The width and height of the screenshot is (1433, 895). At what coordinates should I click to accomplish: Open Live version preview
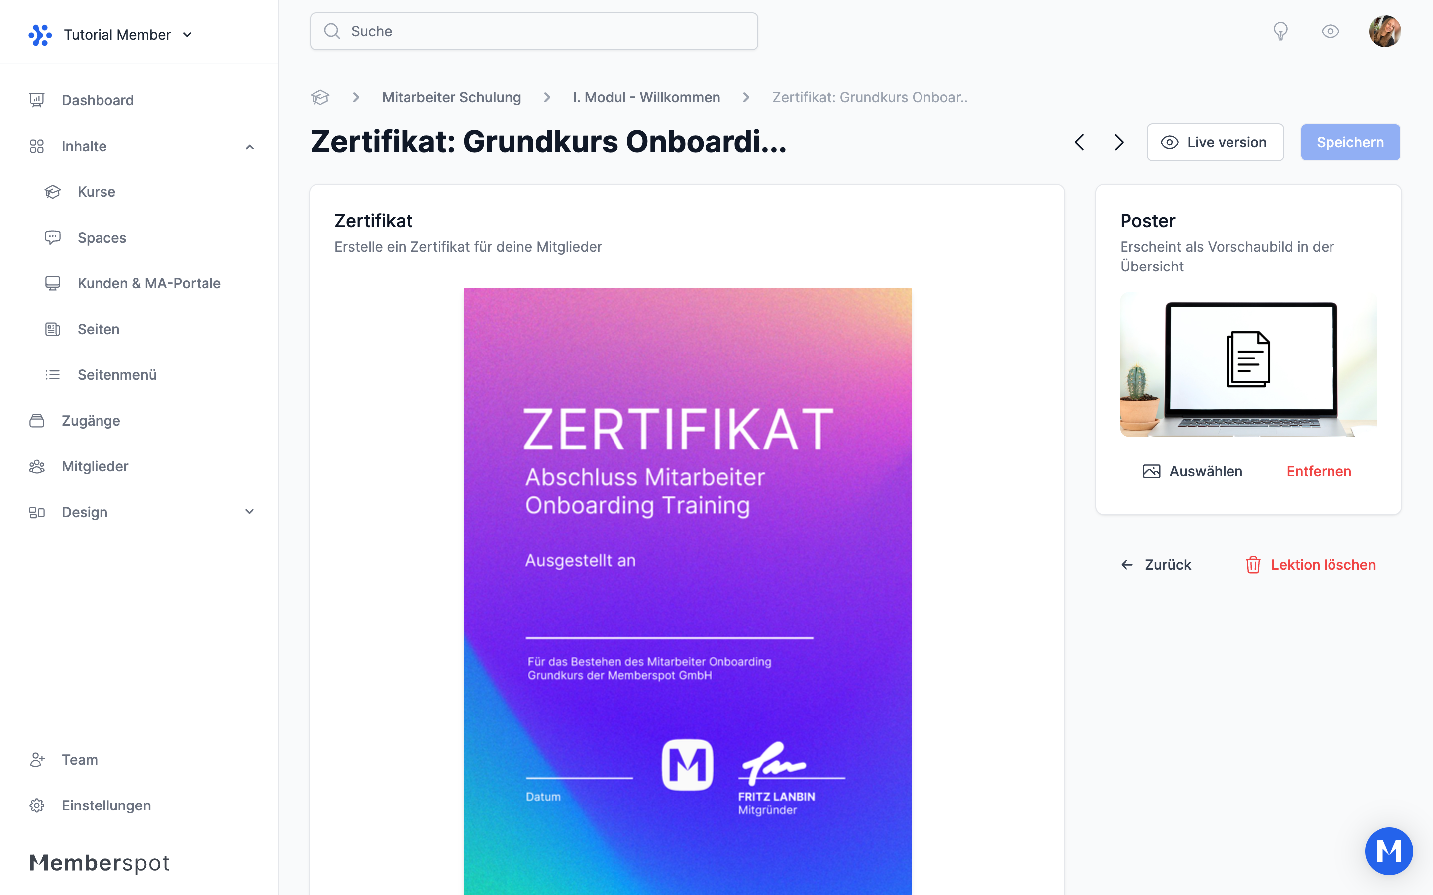1215,142
